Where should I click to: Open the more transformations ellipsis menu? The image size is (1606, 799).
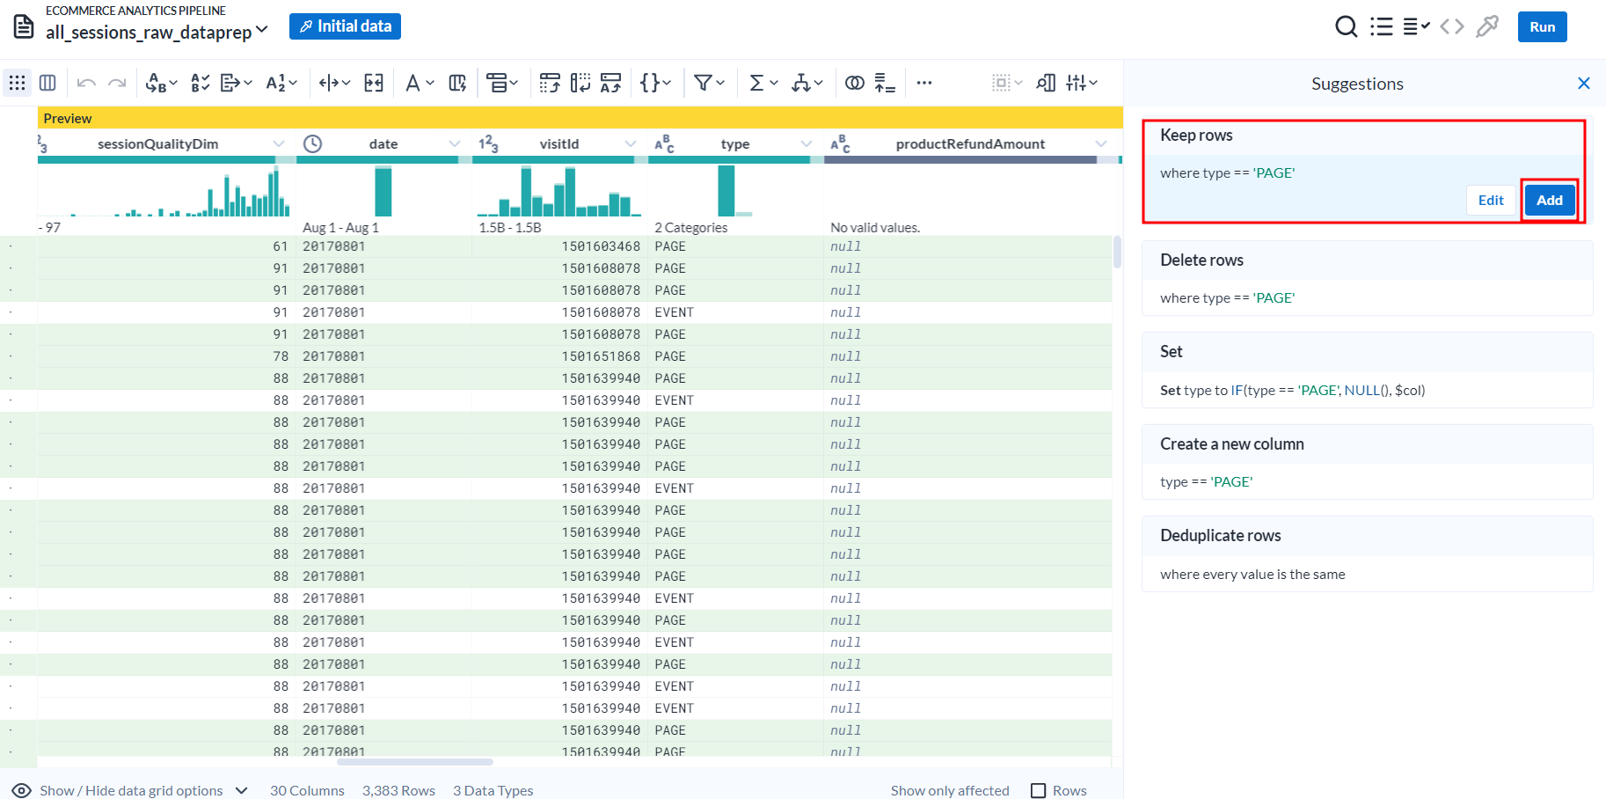(x=924, y=83)
